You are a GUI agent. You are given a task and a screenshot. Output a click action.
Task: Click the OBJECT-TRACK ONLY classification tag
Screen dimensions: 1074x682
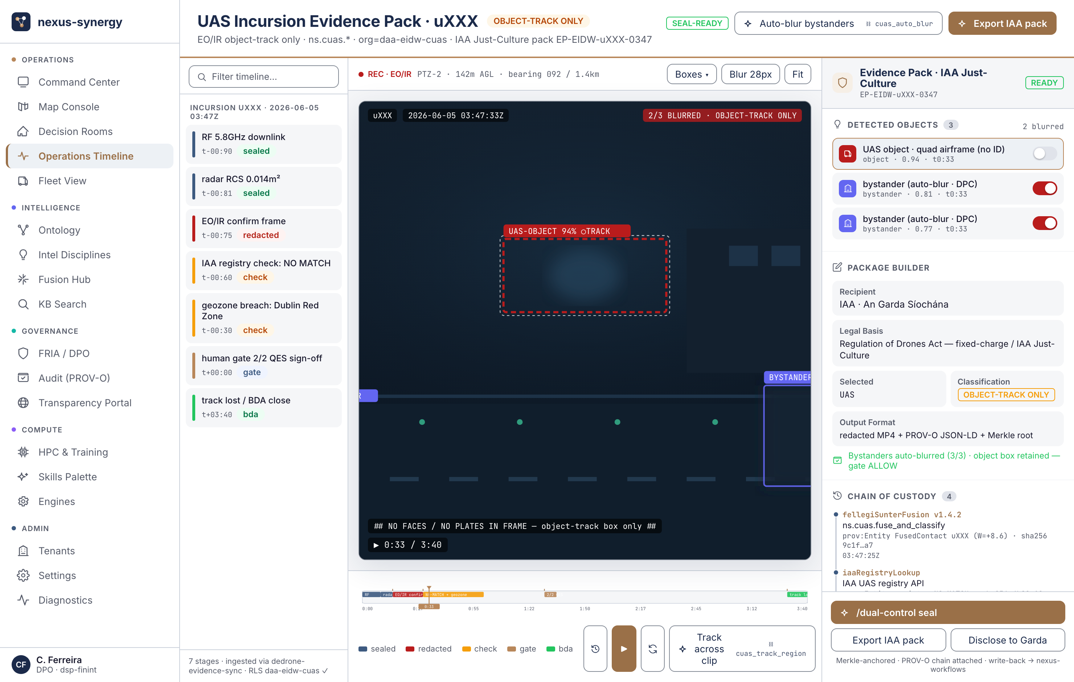tap(1006, 395)
